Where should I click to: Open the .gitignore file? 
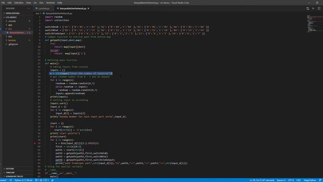coord(13,44)
